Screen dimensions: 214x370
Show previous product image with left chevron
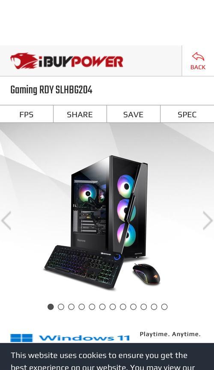click(6, 220)
